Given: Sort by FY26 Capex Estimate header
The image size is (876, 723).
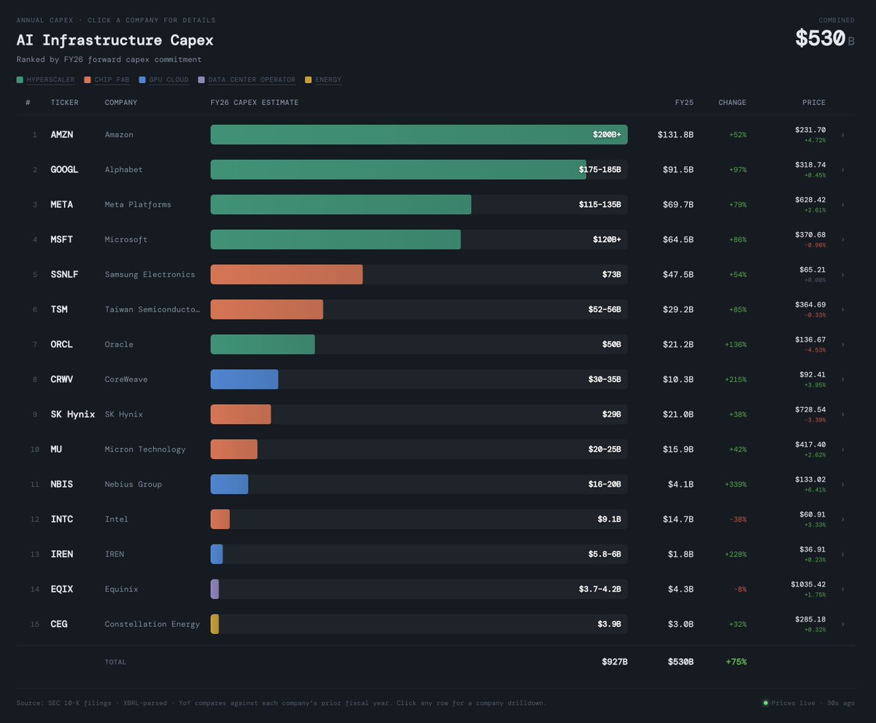Looking at the screenshot, I should [x=254, y=103].
